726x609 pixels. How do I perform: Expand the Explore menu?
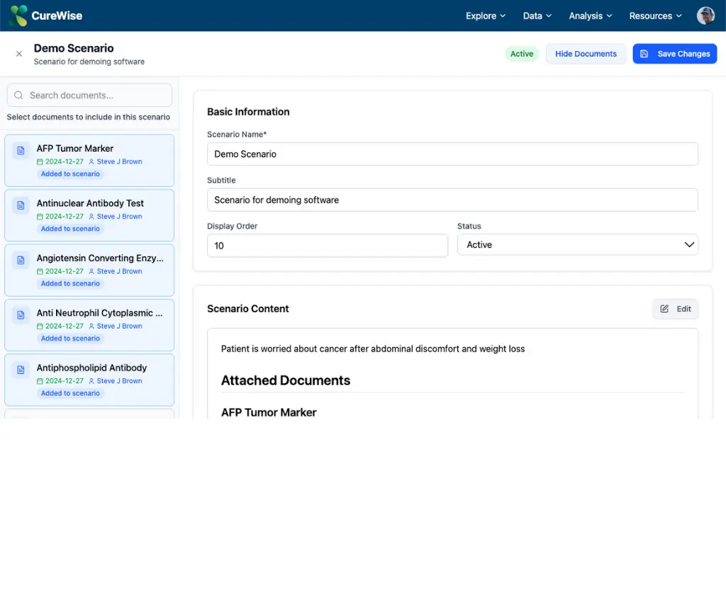pyautogui.click(x=486, y=16)
